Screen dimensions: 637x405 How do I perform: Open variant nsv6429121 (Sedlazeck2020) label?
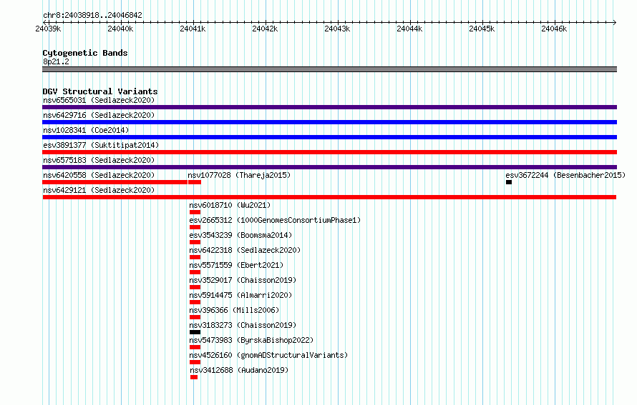[99, 190]
